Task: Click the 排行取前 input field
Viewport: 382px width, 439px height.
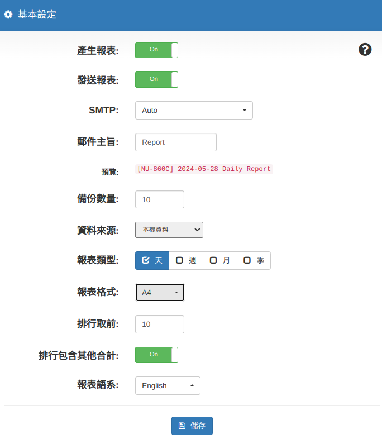Action: [x=159, y=324]
